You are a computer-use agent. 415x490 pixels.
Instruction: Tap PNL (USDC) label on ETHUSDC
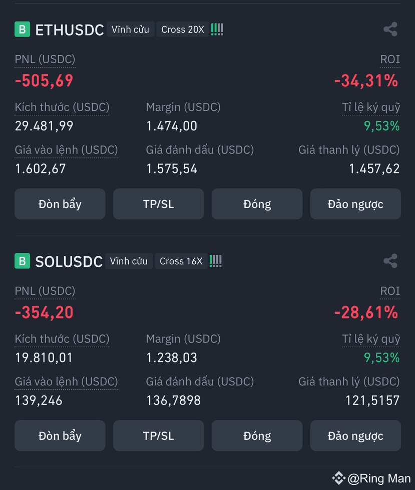[x=45, y=59]
